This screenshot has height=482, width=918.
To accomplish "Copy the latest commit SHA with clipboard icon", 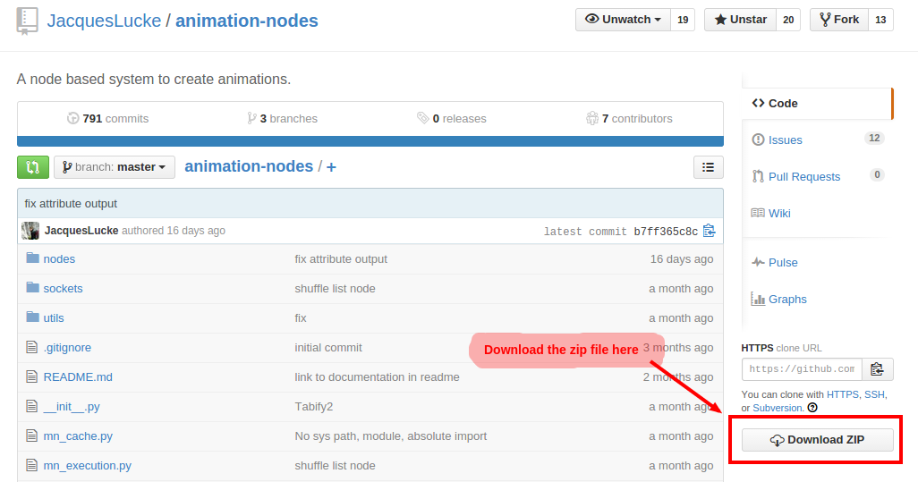I will [x=709, y=231].
